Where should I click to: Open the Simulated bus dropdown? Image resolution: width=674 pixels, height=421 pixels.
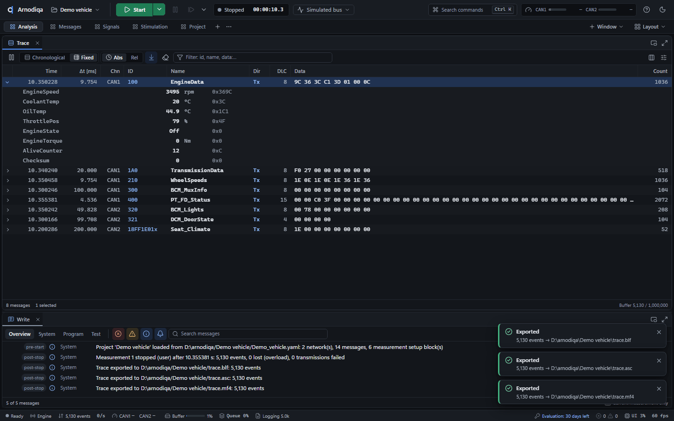point(323,9)
